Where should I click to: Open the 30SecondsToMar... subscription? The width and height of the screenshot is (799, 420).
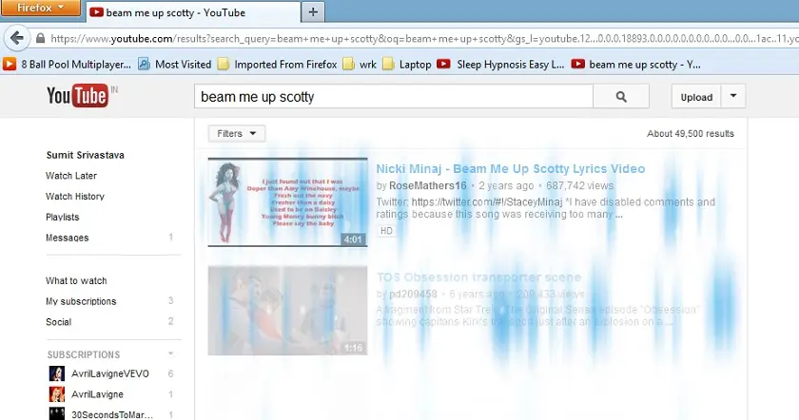(112, 415)
